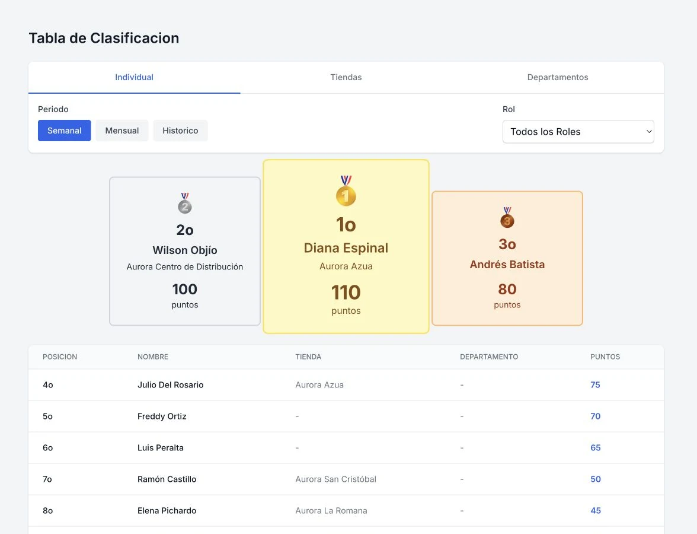Click the 110 points figure
The height and width of the screenshot is (534, 697).
(x=346, y=293)
